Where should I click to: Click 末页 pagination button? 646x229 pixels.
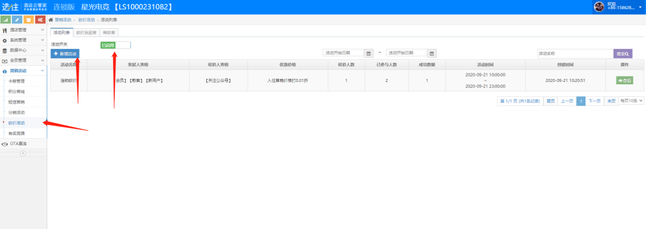pos(611,101)
